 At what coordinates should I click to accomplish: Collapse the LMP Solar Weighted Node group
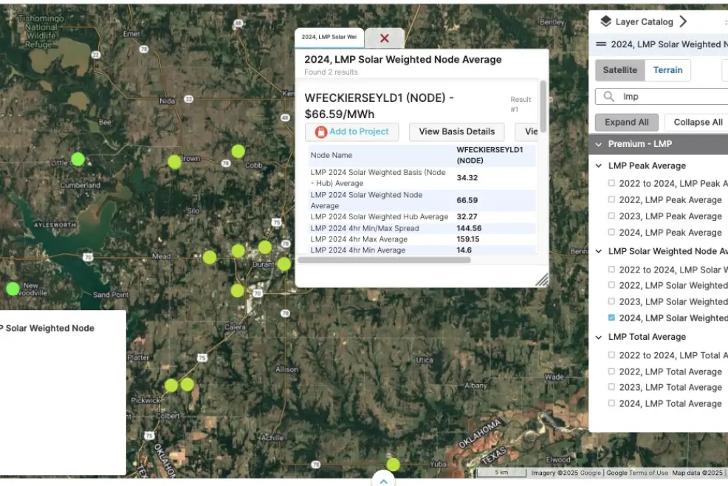click(599, 251)
